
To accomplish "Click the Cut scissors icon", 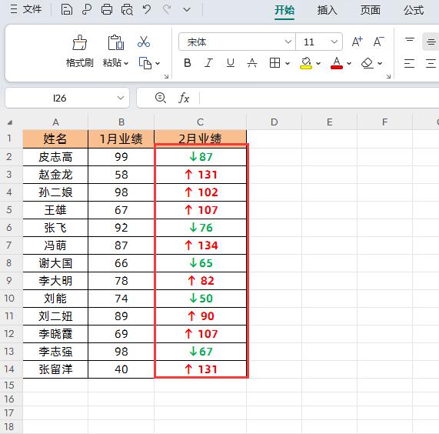I will point(144,42).
